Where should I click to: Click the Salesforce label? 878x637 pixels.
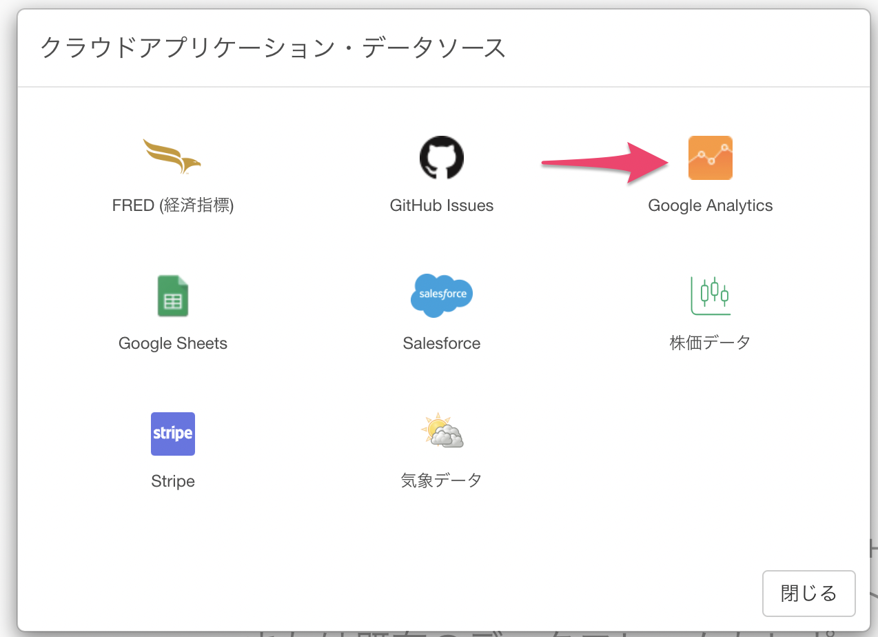(442, 343)
